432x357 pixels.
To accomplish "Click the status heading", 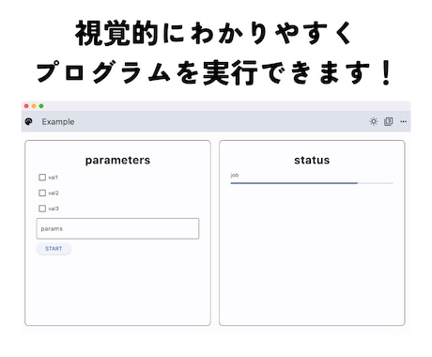I will [312, 161].
